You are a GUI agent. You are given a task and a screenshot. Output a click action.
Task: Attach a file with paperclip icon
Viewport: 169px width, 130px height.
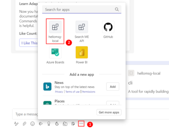(x=25, y=124)
